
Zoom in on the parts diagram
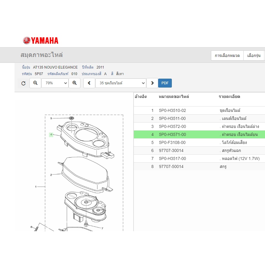pyautogui.click(x=74, y=83)
